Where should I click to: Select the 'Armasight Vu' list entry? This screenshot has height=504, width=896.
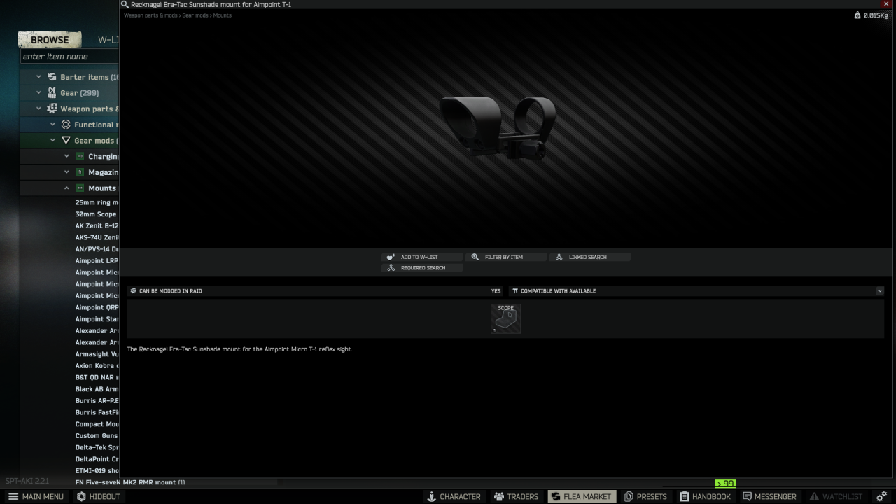(x=97, y=354)
